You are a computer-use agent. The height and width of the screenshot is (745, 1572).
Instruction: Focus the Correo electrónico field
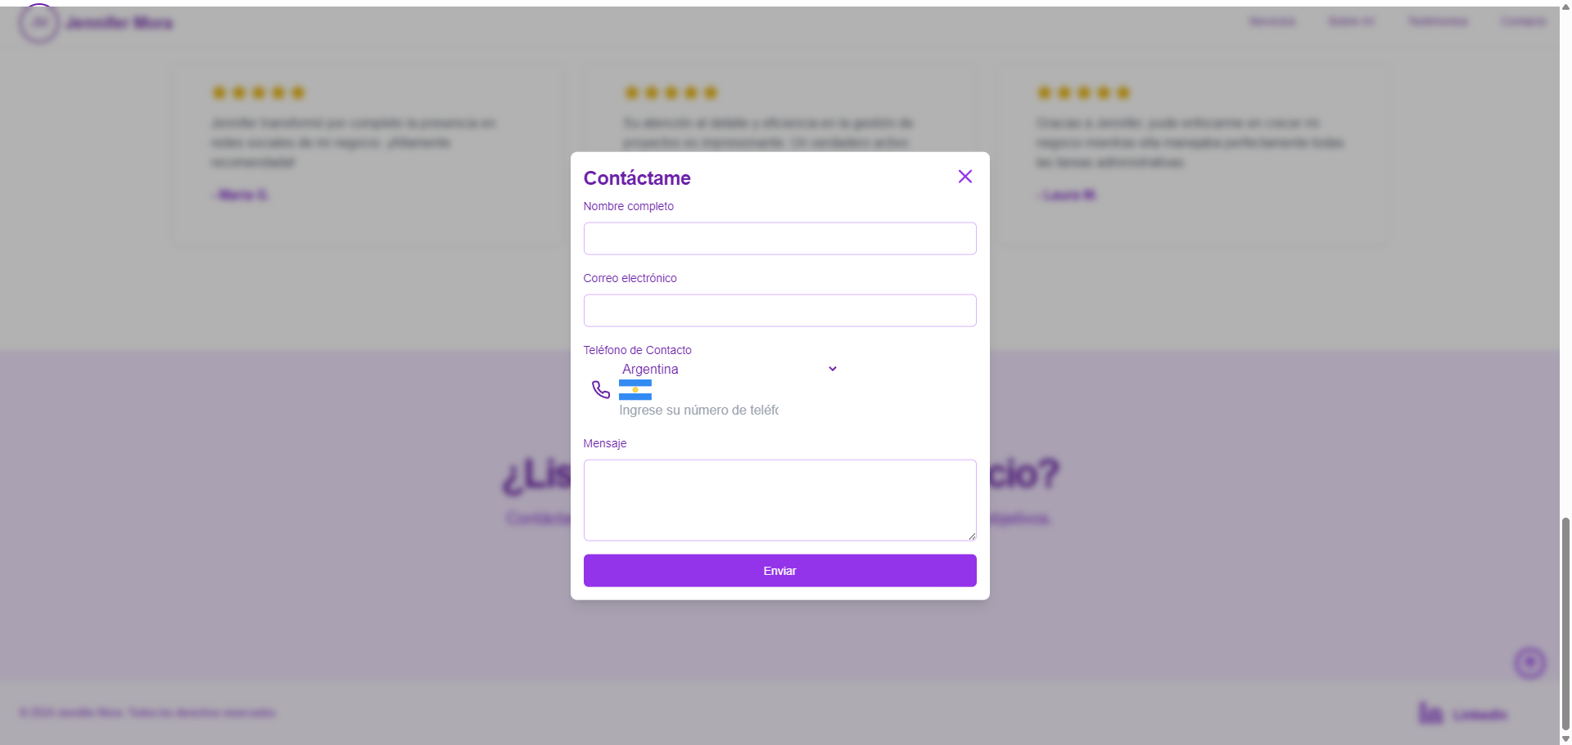[x=779, y=311]
